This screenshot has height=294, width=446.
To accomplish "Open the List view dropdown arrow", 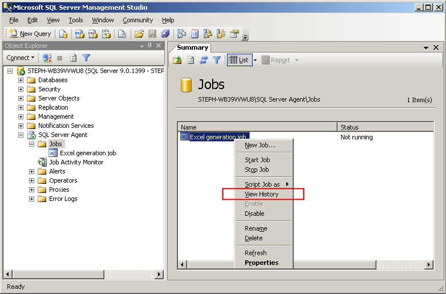I will click(x=255, y=60).
